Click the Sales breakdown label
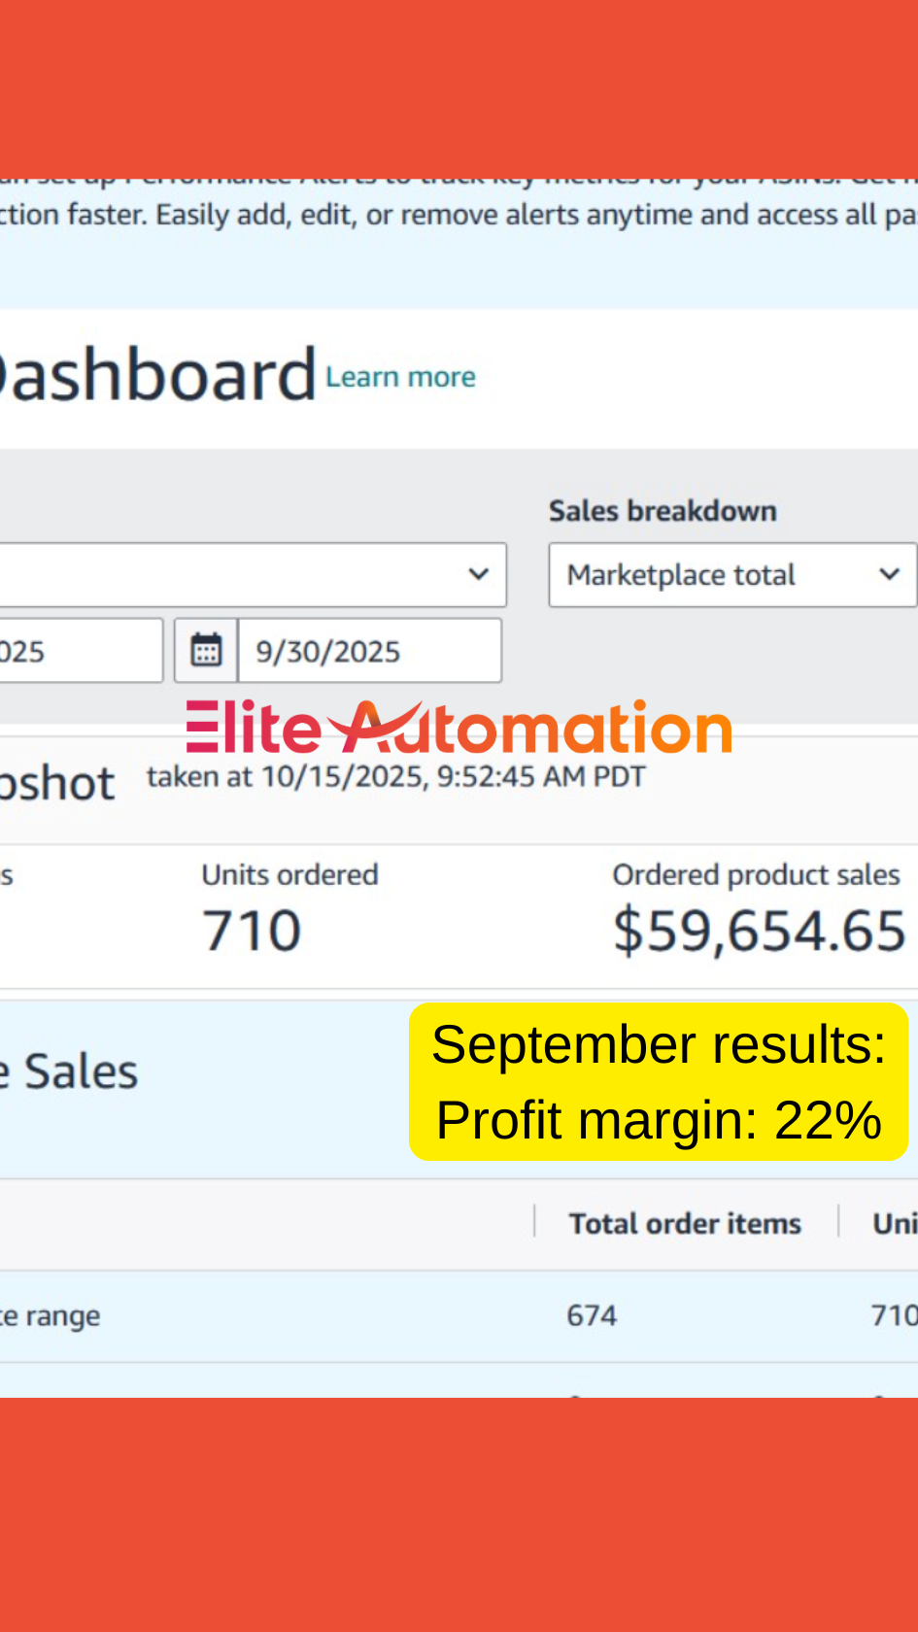The width and height of the screenshot is (918, 1632). 663,511
